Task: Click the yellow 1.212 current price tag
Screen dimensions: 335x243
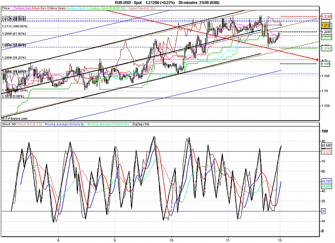Action: point(326,25)
